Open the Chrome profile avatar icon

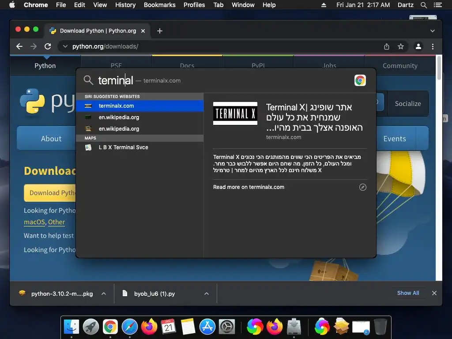418,46
